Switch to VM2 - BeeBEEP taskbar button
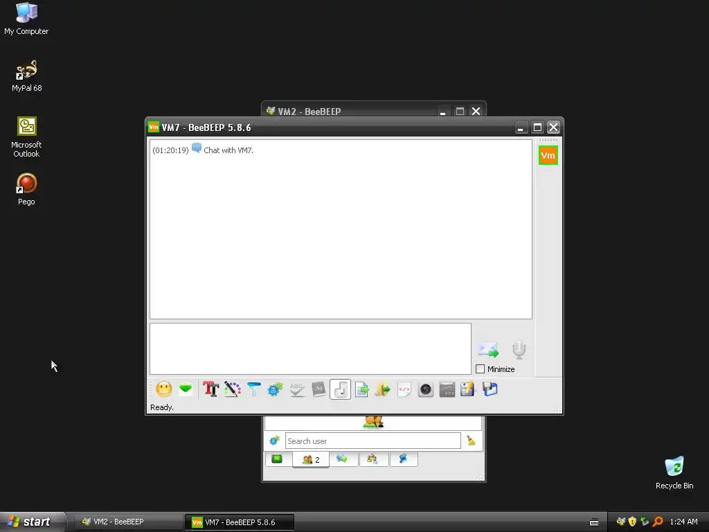 click(x=128, y=522)
